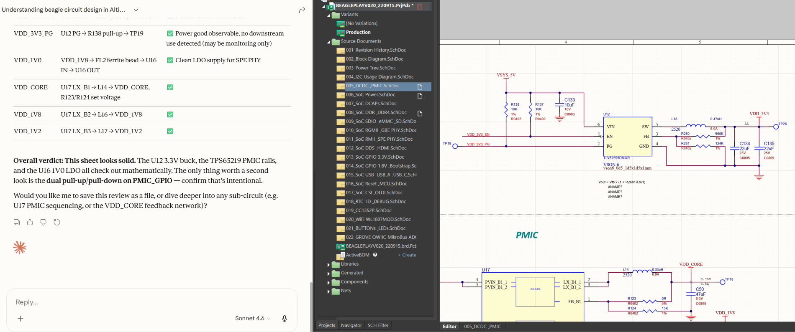Screen dimensions: 795x332
Task: Click the PMIC section title text
Action: tap(527, 235)
